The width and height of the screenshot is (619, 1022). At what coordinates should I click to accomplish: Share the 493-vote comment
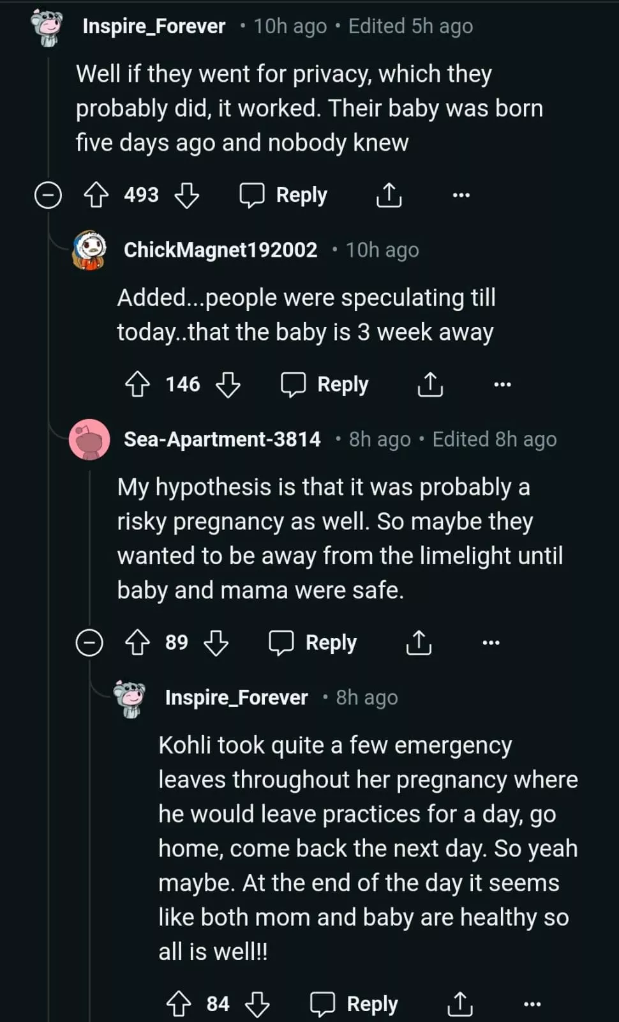click(389, 195)
